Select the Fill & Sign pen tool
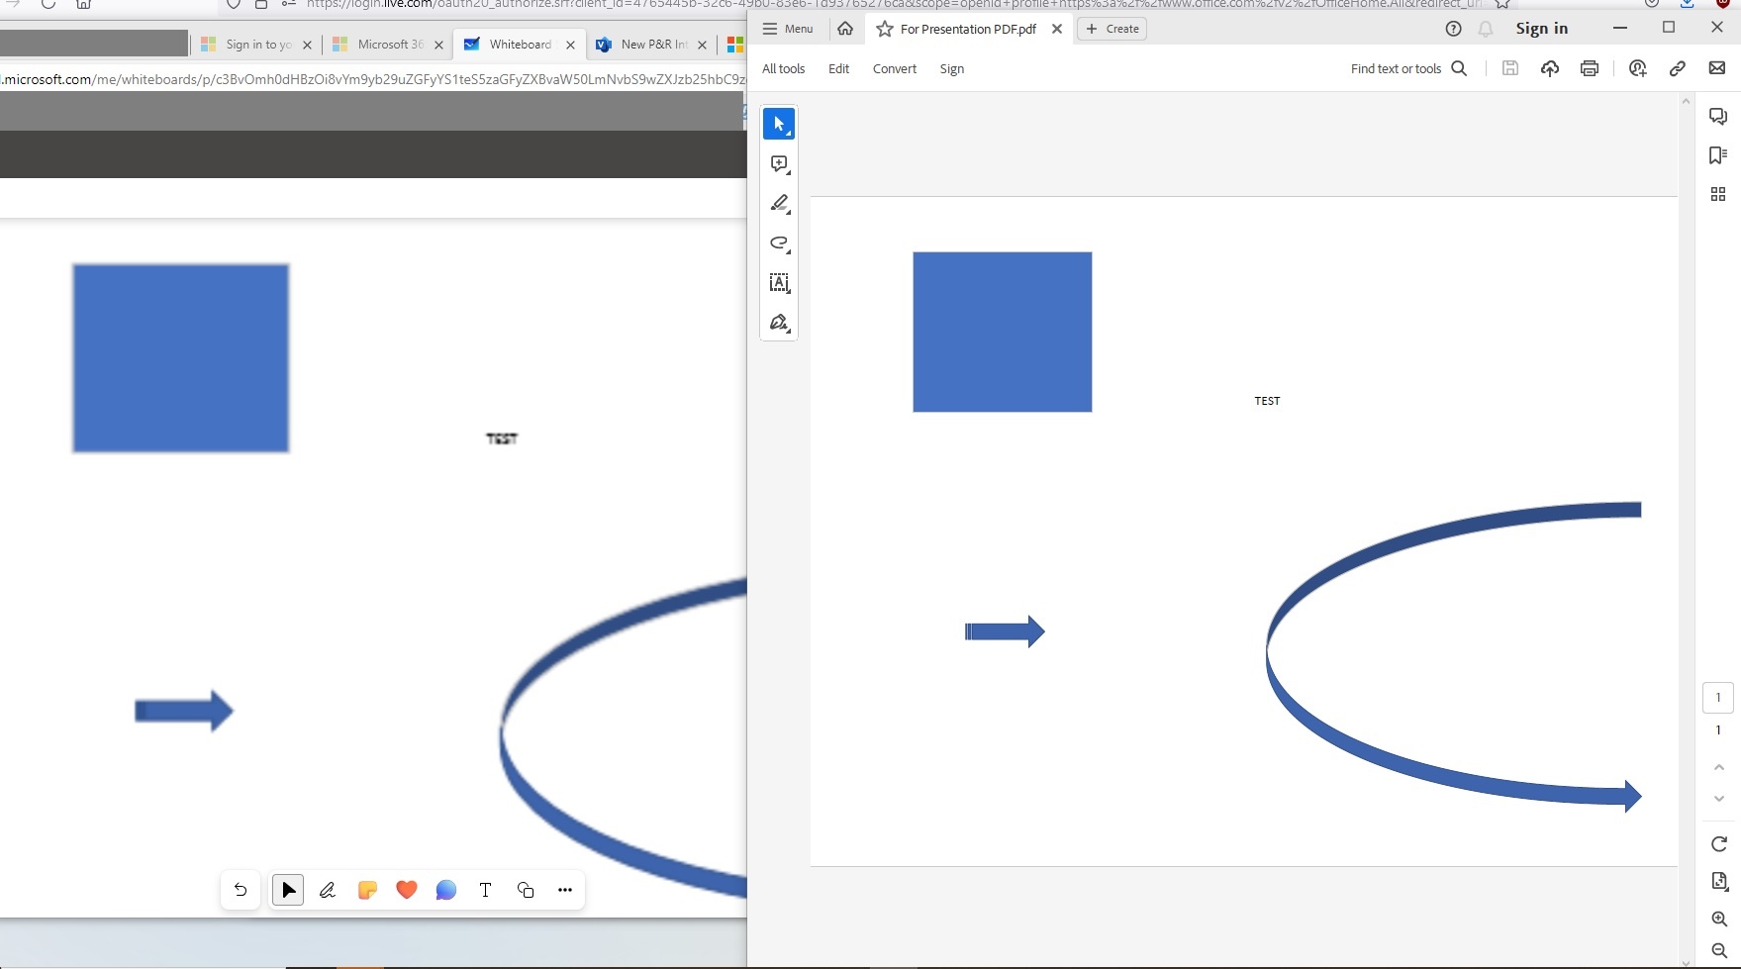The height and width of the screenshot is (969, 1741). (x=779, y=323)
